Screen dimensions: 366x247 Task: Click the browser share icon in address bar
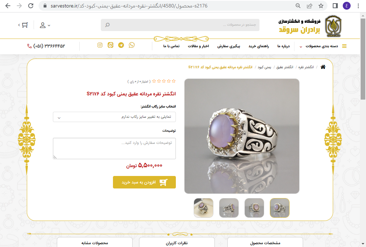click(x=310, y=6)
